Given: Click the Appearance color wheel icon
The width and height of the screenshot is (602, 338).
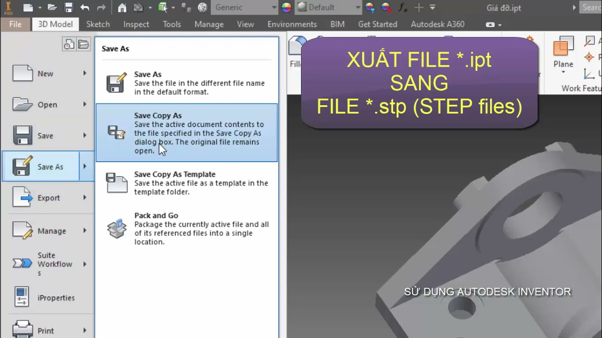Looking at the screenshot, I should click(286, 8).
